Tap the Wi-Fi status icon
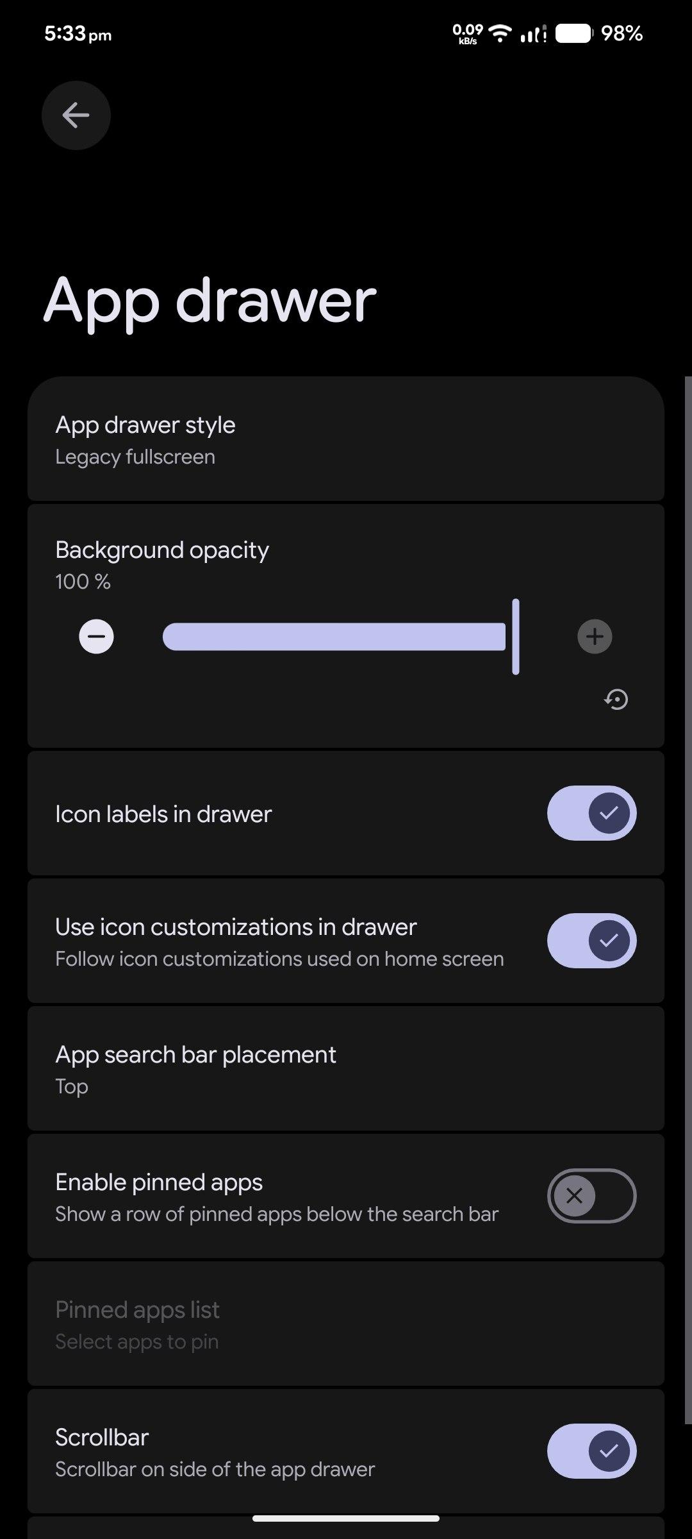Screen dimensions: 692x1539 point(500,33)
